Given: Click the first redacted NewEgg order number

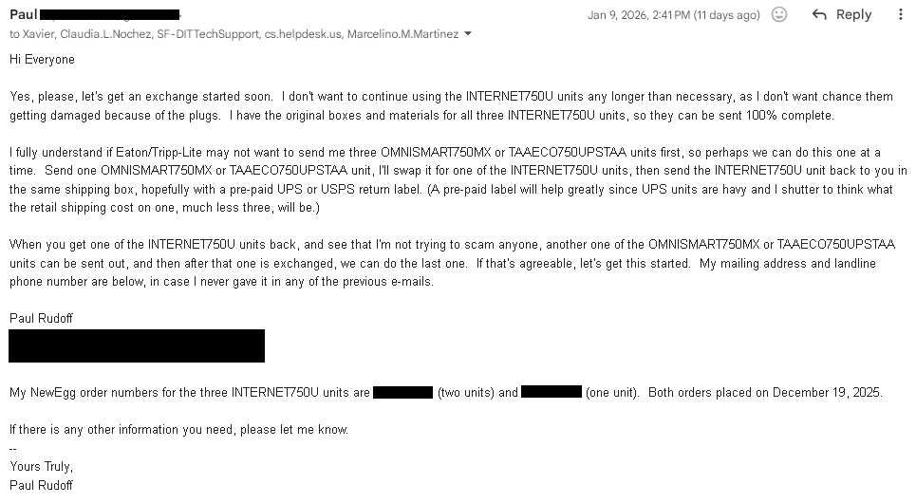Looking at the screenshot, I should [402, 392].
